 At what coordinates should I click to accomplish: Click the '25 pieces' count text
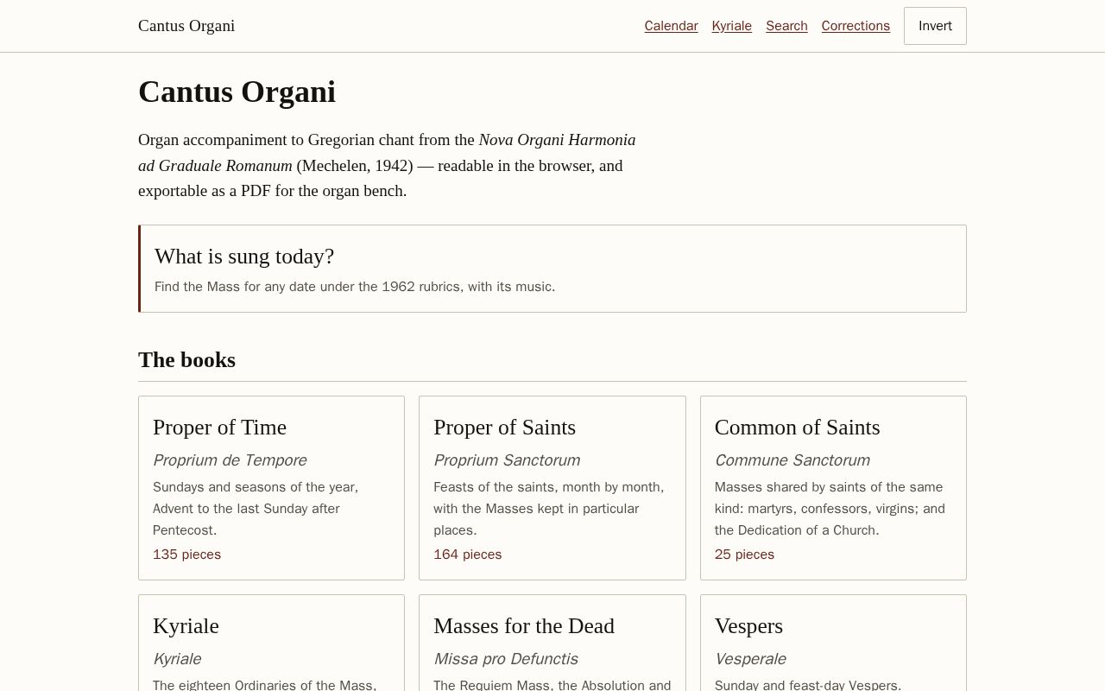coord(744,555)
